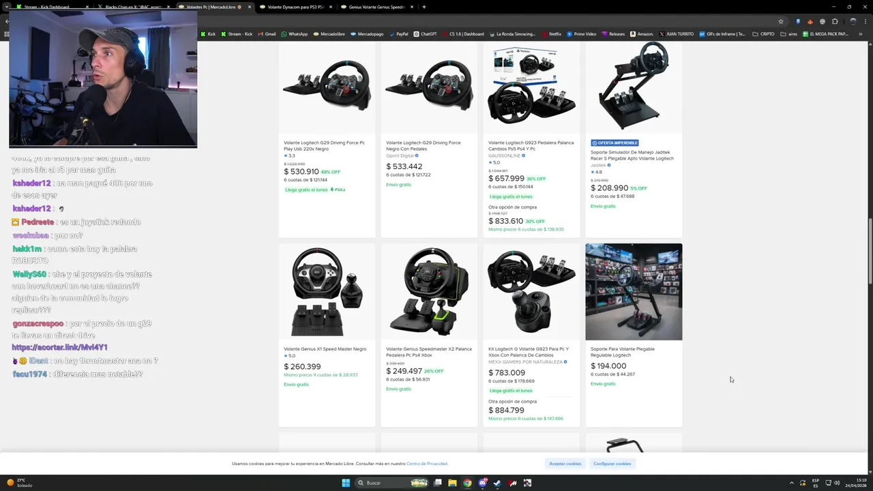This screenshot has width=873, height=491.
Task: Open GIFs de Inframe bookmark
Action: (722, 34)
